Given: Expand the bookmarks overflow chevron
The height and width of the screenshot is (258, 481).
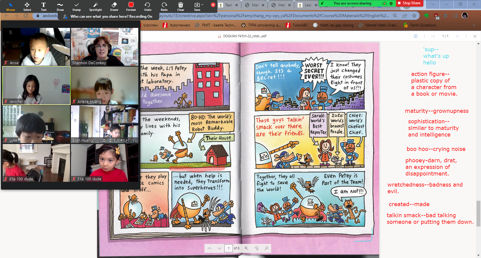Looking at the screenshot, I should click(x=474, y=25).
